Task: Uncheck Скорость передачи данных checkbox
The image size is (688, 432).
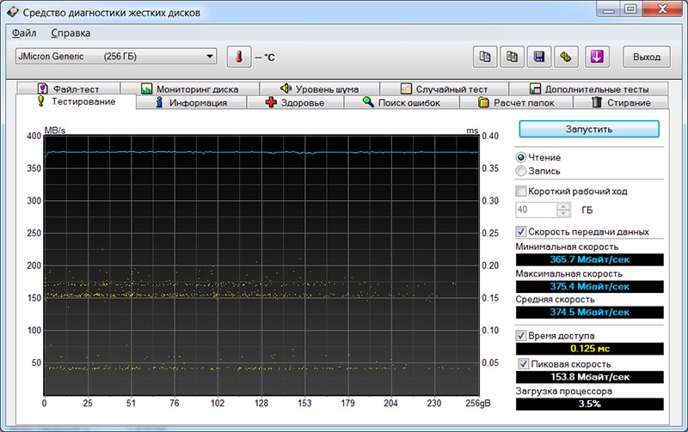Action: pyautogui.click(x=521, y=232)
